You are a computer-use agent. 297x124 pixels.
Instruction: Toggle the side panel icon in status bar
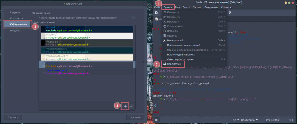156,120
